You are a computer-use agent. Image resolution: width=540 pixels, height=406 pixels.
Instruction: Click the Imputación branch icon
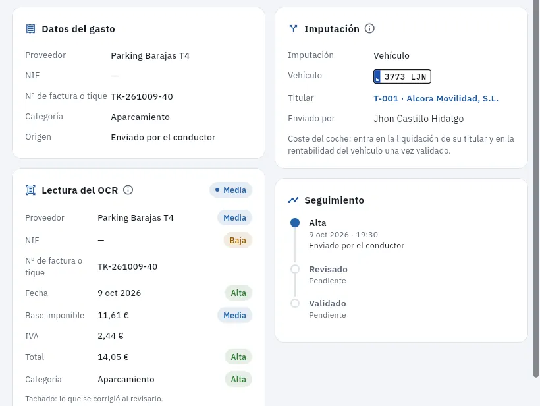pyautogui.click(x=293, y=28)
